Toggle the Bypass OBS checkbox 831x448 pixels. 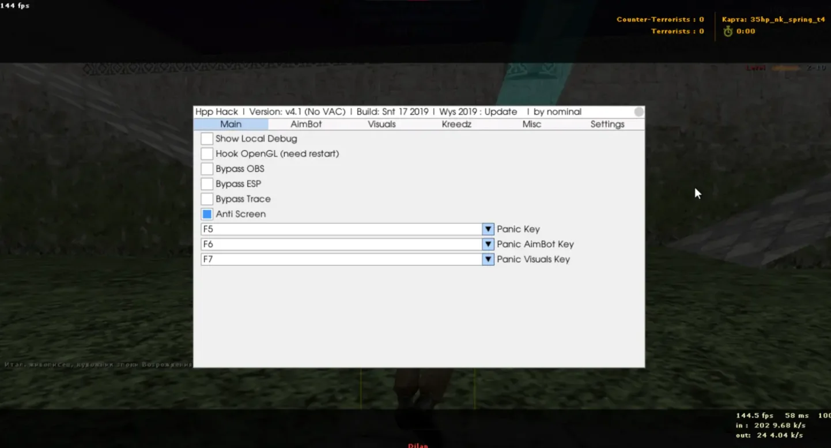pos(207,169)
